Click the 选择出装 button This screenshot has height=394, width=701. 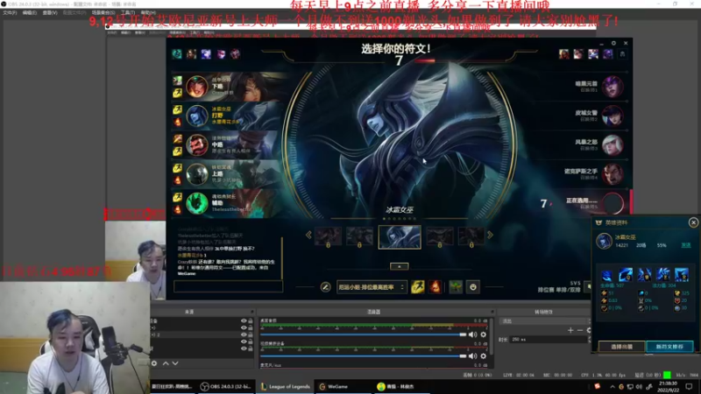pyautogui.click(x=621, y=347)
